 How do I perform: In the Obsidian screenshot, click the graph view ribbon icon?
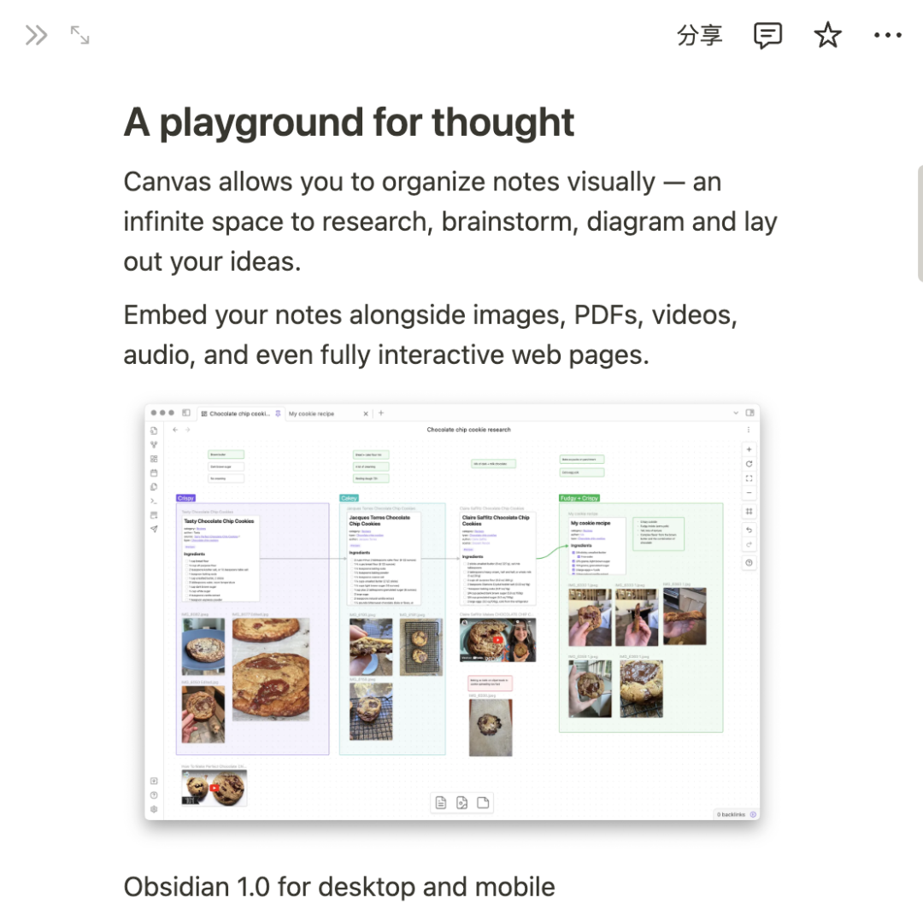(154, 445)
